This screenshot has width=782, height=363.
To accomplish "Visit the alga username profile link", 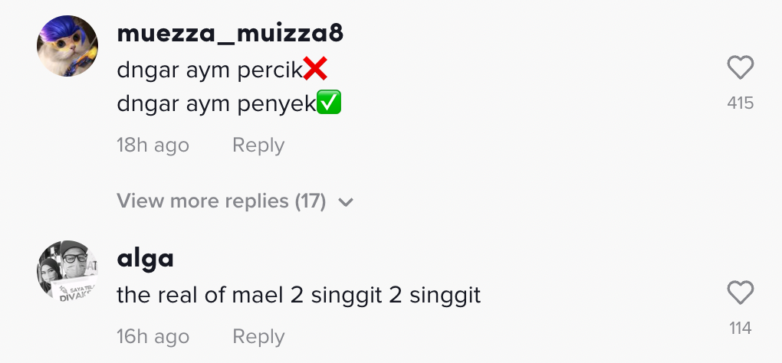I will tap(145, 259).
